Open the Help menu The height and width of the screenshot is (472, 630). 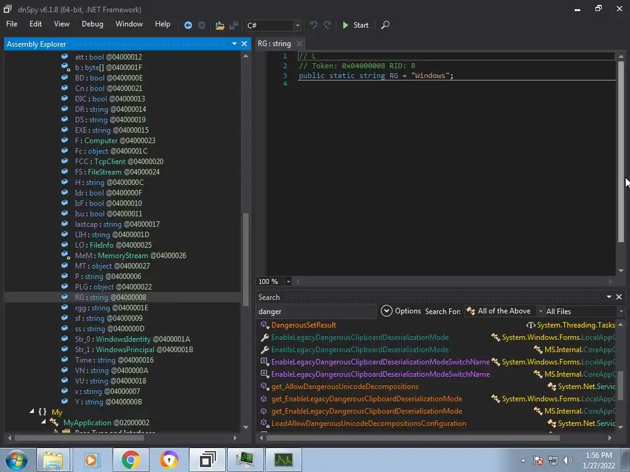tap(162, 24)
